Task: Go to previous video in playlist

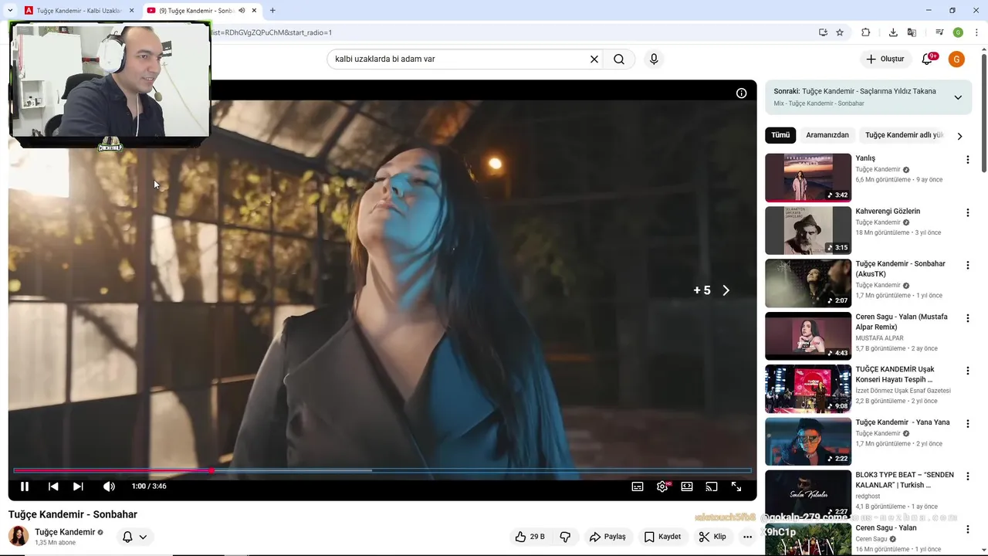Action: pyautogui.click(x=53, y=486)
